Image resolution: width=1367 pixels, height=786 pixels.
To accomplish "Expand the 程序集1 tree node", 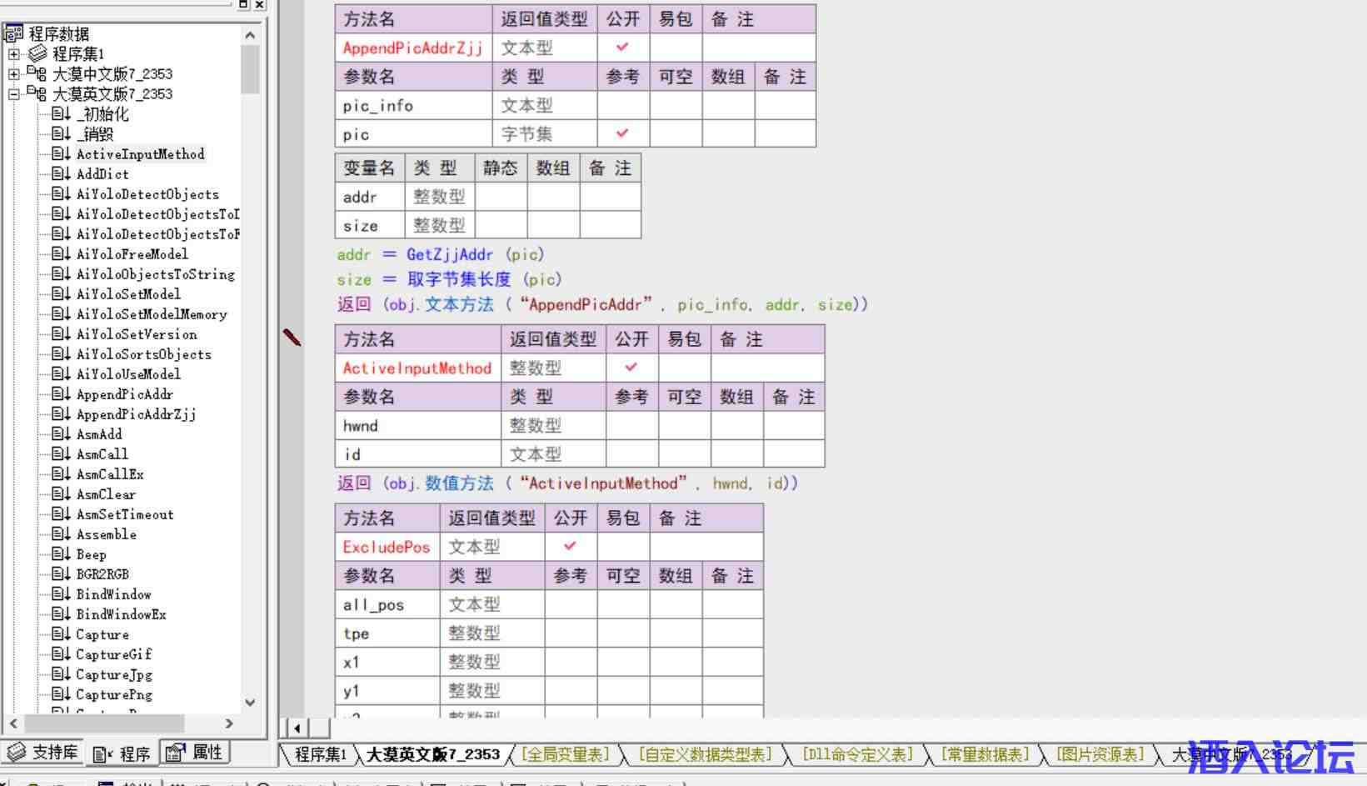I will 13,54.
